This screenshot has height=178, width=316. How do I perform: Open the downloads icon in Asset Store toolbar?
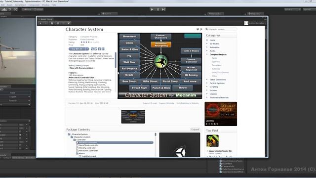[x=58, y=23]
